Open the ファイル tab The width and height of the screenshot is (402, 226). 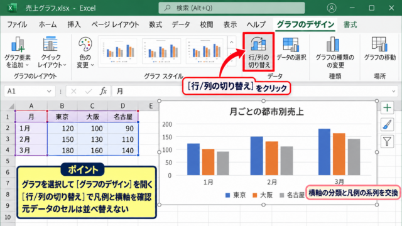click(17, 24)
